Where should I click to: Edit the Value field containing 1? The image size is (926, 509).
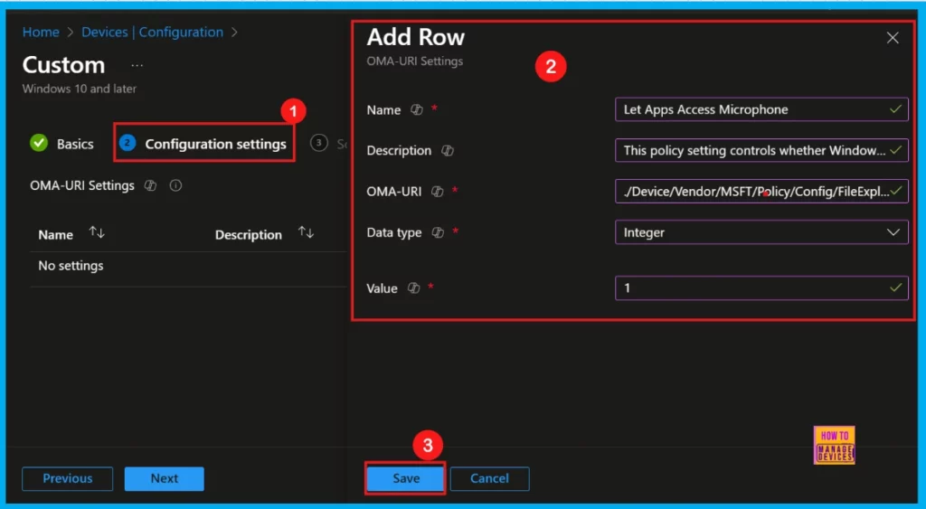761,288
